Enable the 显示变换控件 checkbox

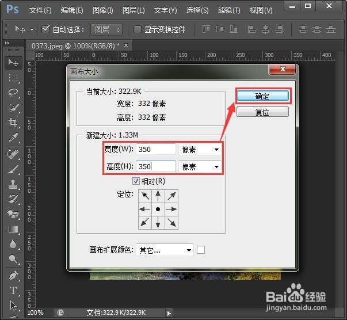click(138, 29)
